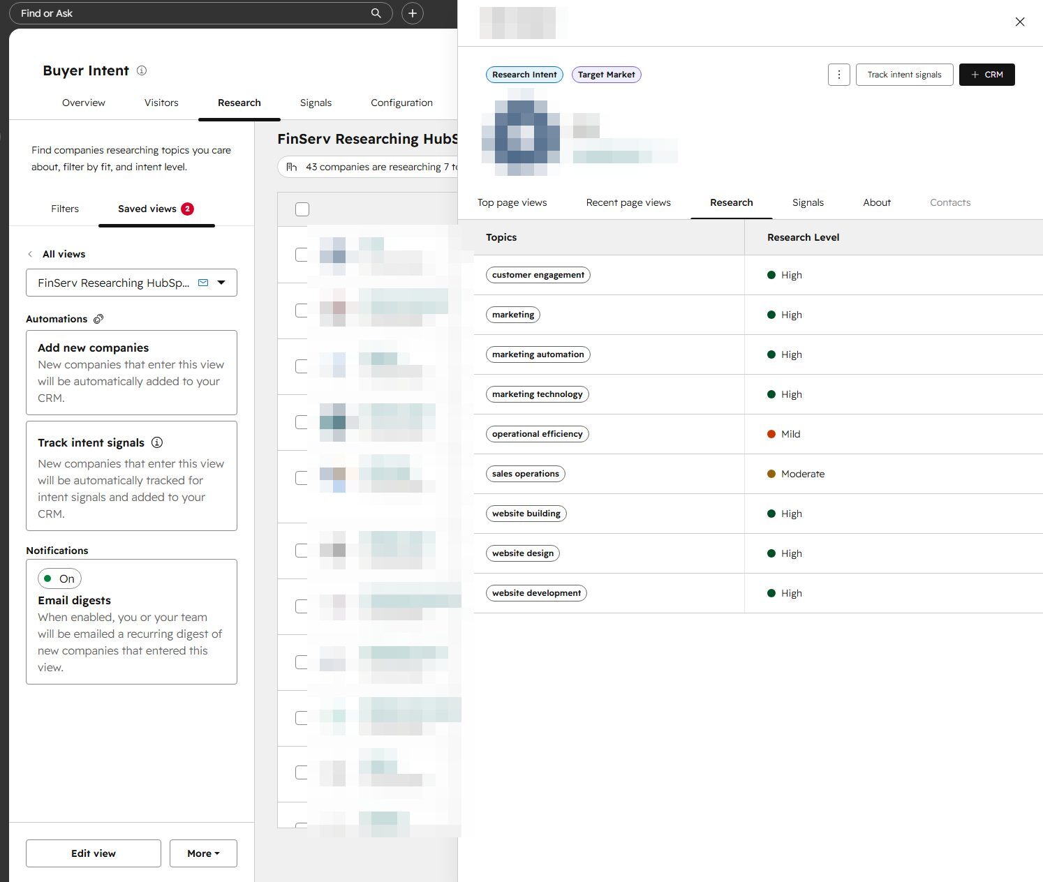Go back using All views arrow
1043x882 pixels.
point(30,254)
